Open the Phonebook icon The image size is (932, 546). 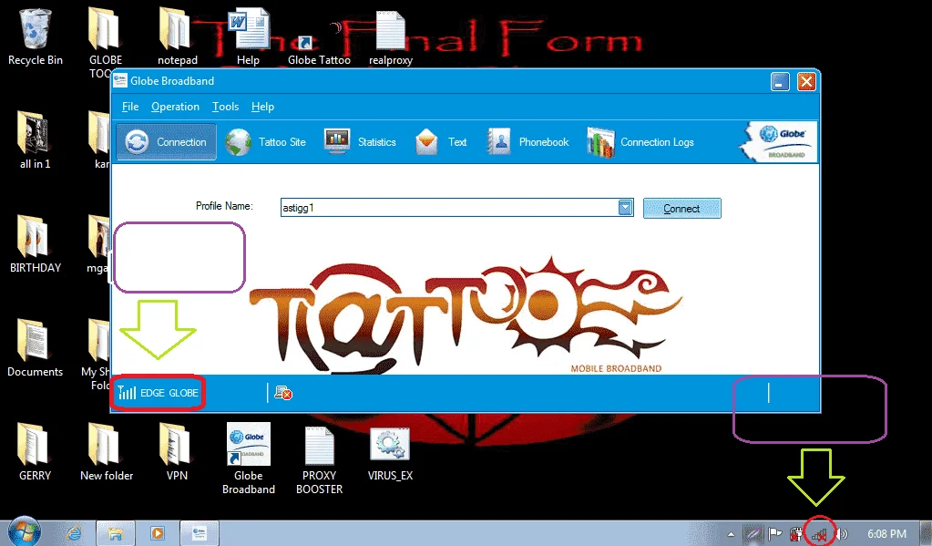point(498,142)
